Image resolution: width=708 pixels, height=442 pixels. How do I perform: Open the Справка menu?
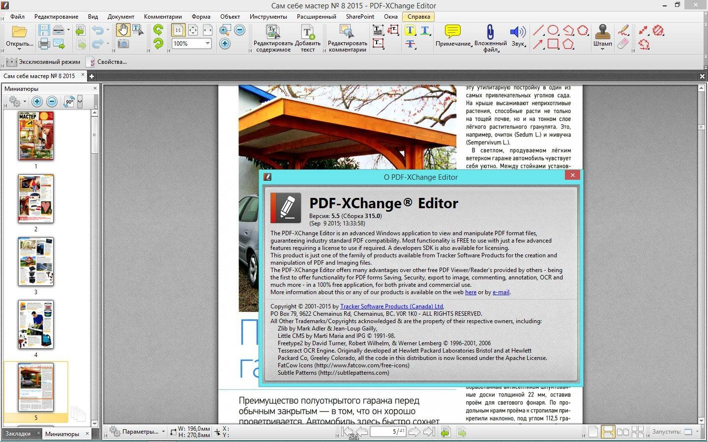tap(418, 16)
